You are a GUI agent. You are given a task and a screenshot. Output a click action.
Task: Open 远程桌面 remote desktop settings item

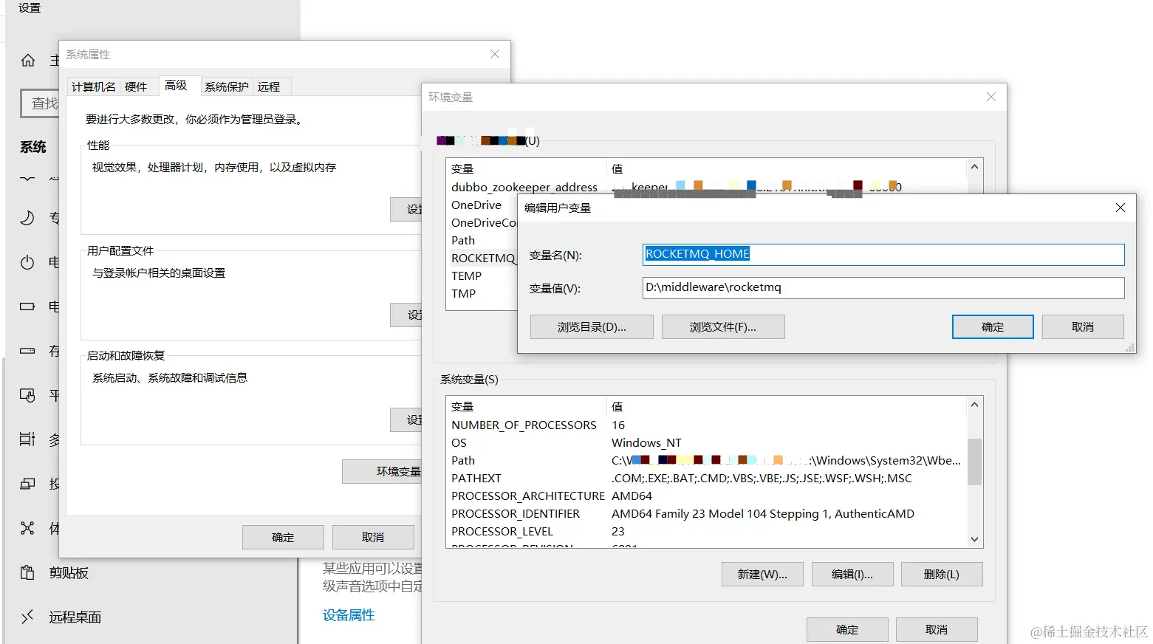(75, 617)
